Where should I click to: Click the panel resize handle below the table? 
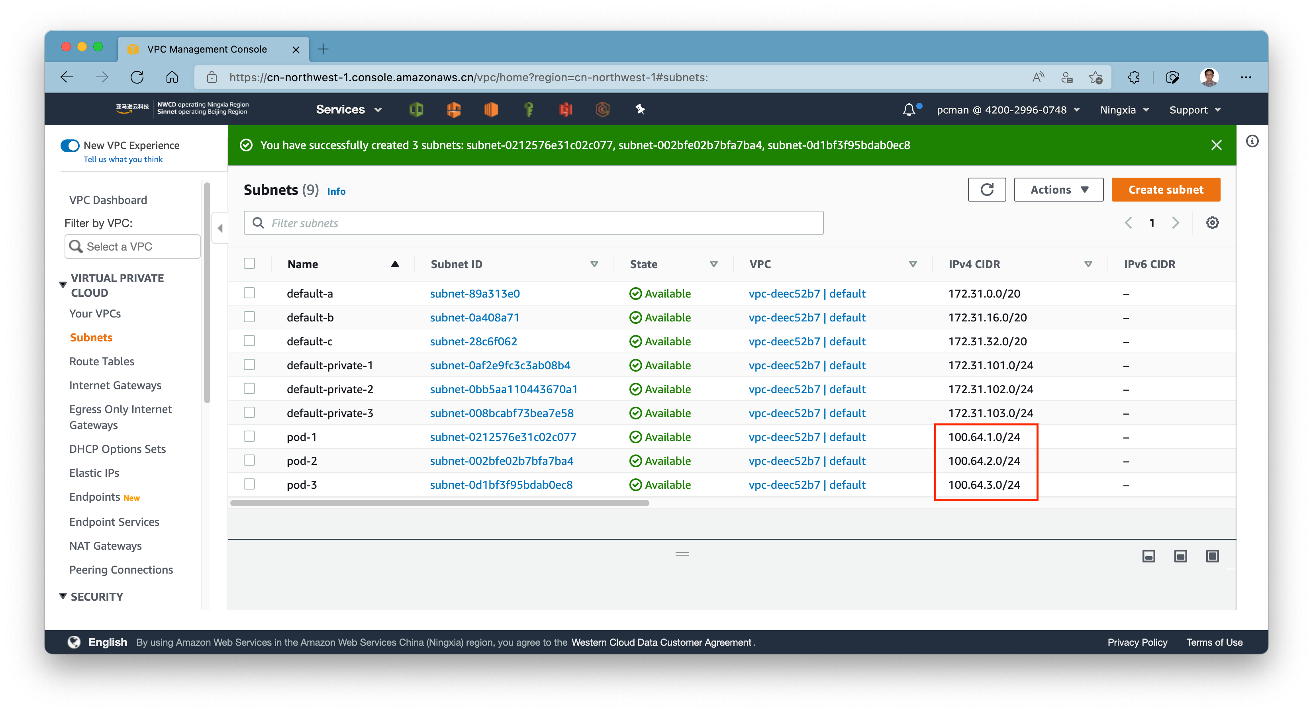(682, 554)
